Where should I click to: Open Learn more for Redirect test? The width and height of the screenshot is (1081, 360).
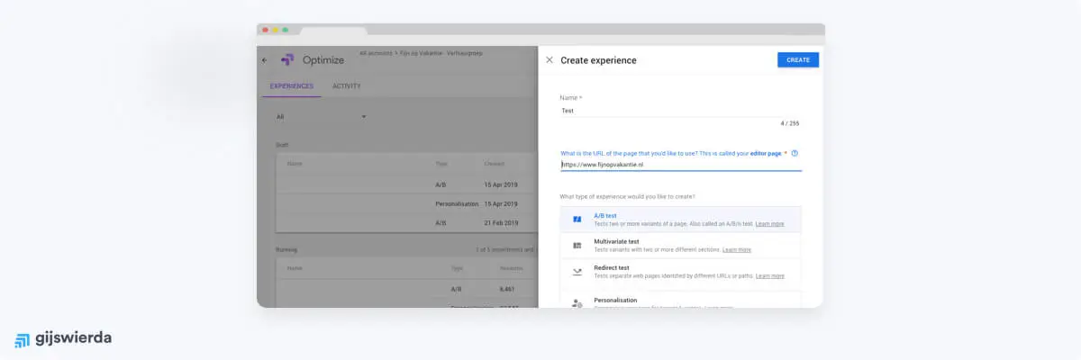[x=769, y=275]
